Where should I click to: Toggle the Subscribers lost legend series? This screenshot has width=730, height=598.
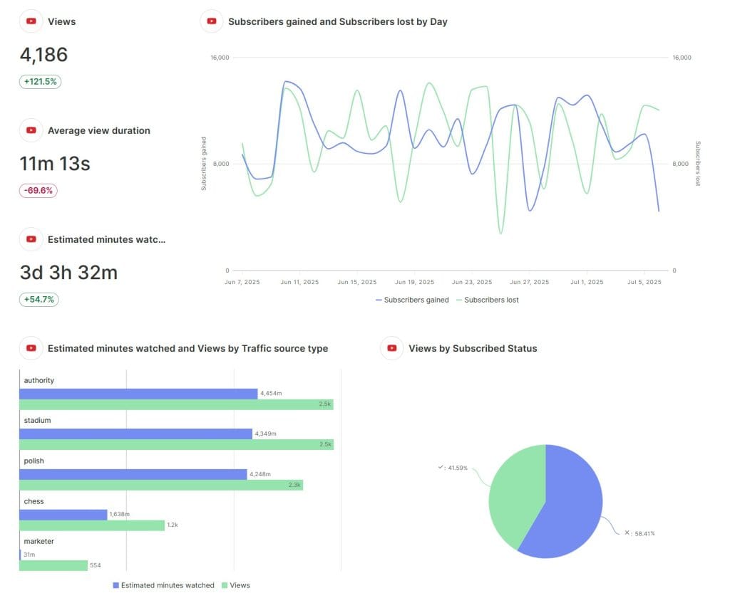point(488,300)
